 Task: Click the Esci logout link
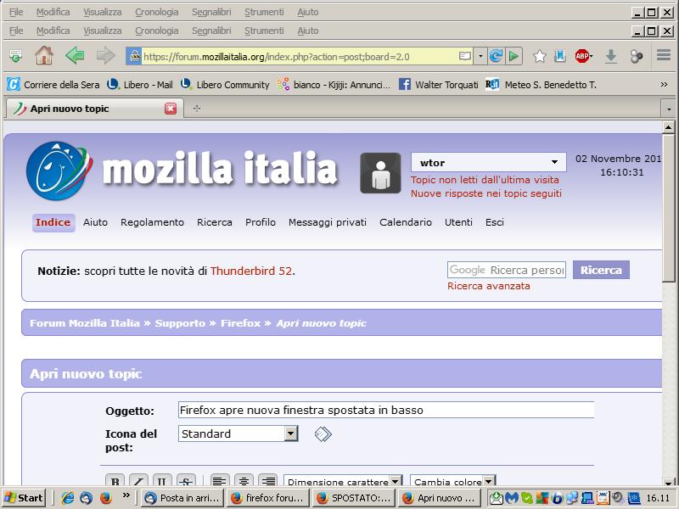[x=495, y=222]
